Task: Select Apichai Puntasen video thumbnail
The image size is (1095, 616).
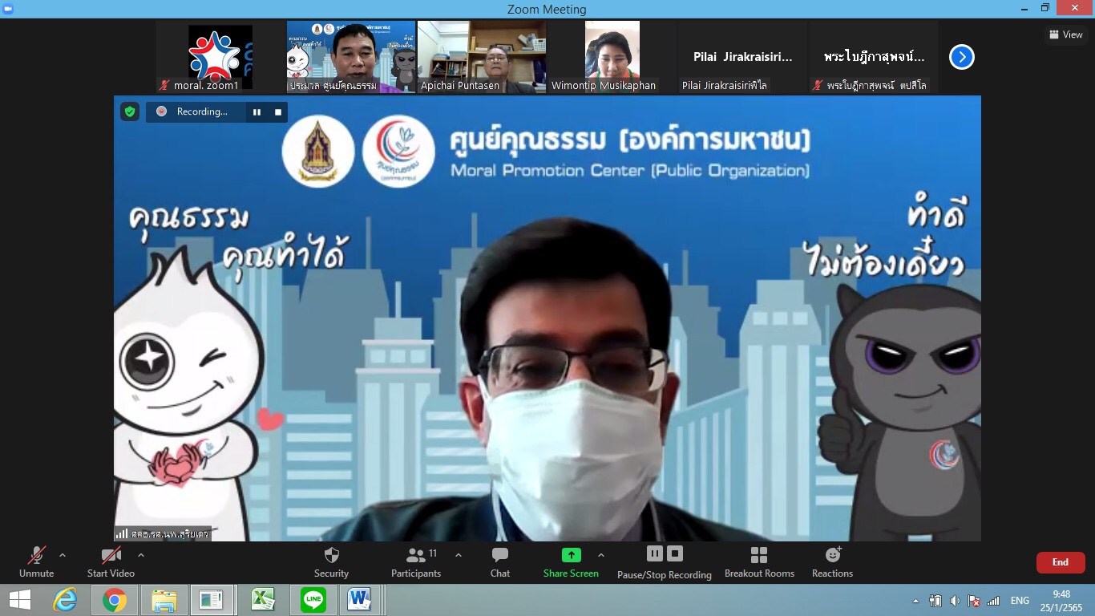Action: [x=482, y=57]
